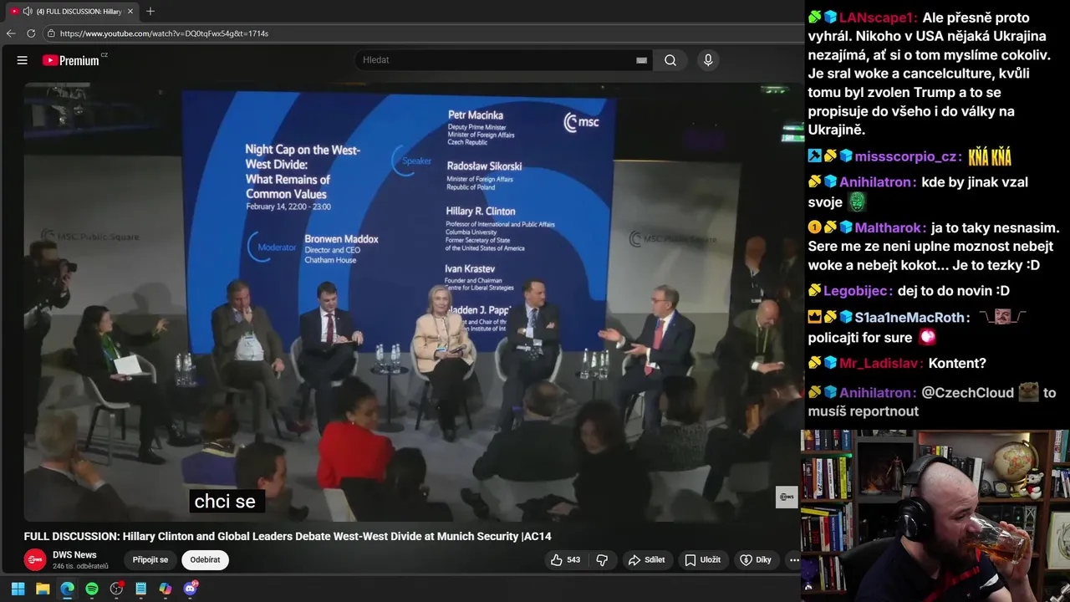The width and height of the screenshot is (1070, 602).
Task: Reload the page with refresh icon
Action: tap(31, 33)
